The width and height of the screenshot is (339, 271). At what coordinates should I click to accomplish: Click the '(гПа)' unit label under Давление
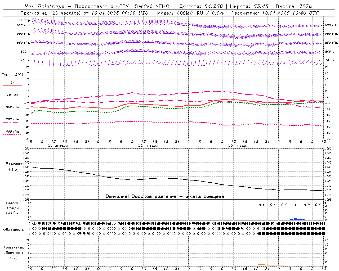tap(14, 170)
